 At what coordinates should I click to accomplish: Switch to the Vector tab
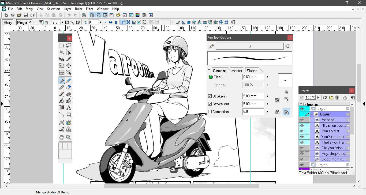(237, 70)
